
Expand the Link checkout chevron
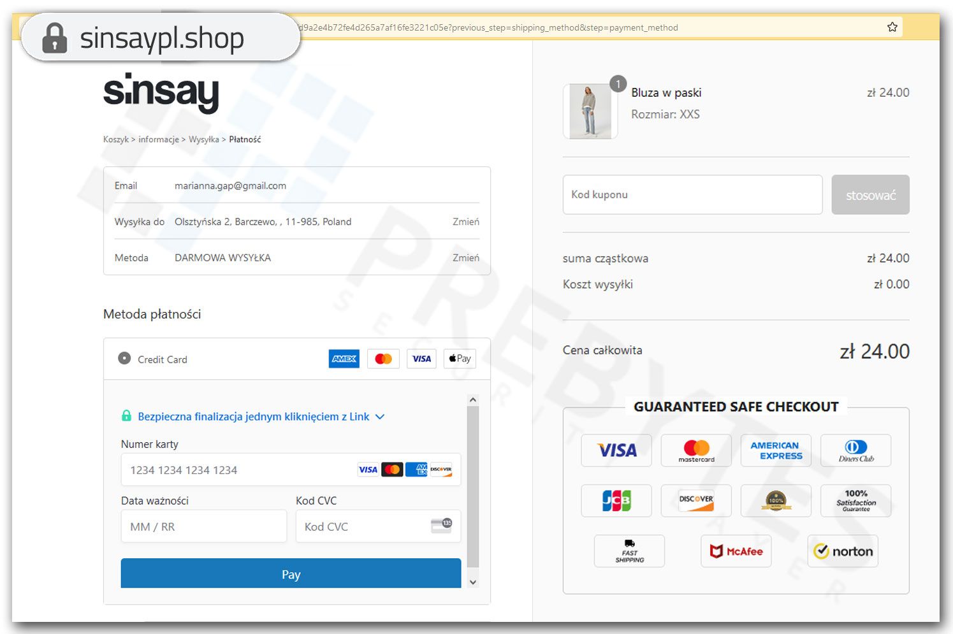(380, 417)
